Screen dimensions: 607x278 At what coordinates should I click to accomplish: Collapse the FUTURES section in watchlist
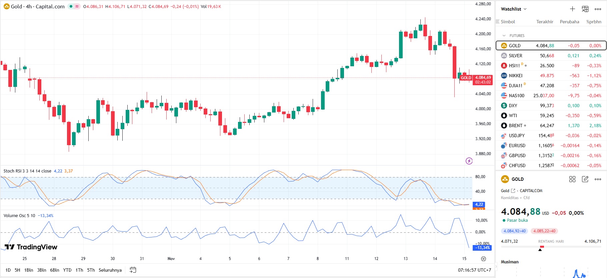[504, 36]
